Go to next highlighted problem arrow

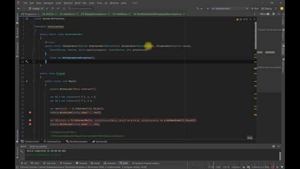(x=255, y=19)
